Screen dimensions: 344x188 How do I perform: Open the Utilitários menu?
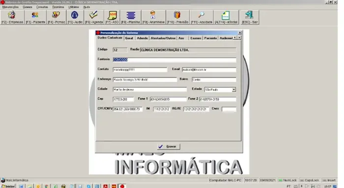[73, 7]
